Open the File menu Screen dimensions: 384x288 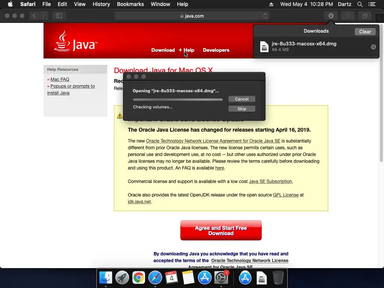pyautogui.click(x=46, y=4)
